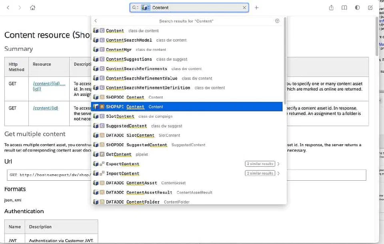This screenshot has height=244, width=384.
Task: Select GetContent pipelet result
Action: point(187,154)
